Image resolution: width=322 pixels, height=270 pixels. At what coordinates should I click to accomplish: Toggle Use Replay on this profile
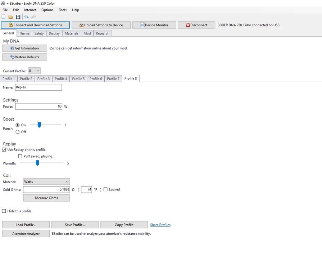[4, 150]
